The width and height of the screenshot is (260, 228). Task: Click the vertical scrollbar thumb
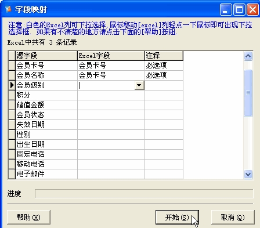point(248,93)
